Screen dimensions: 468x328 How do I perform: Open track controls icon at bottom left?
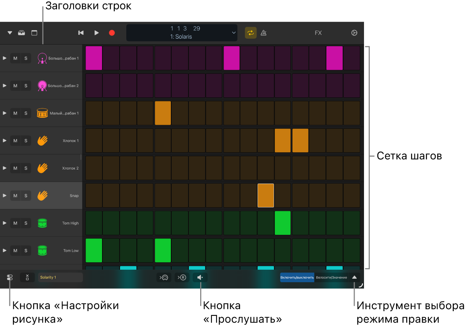(x=10, y=278)
